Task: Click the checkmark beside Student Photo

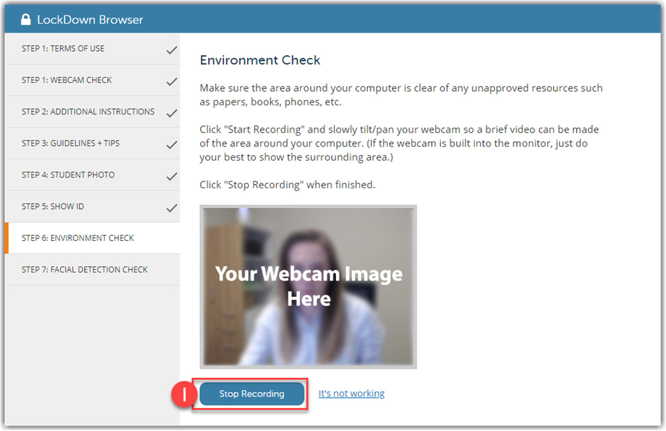Action: [x=172, y=176]
